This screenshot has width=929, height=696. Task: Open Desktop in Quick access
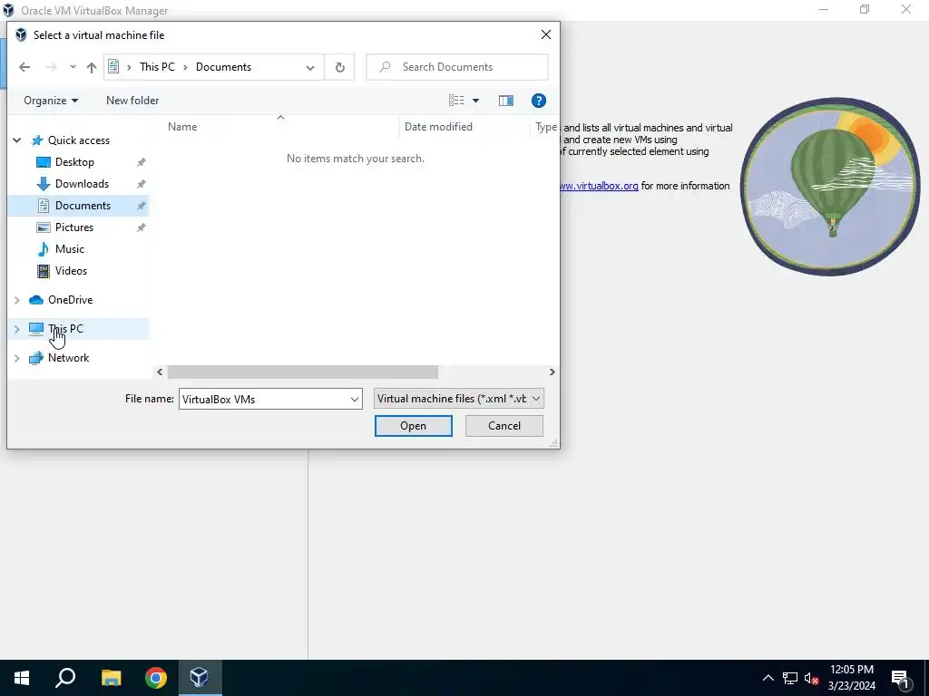74,162
